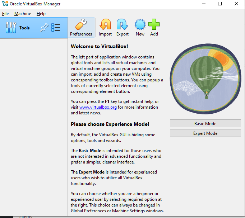Choose the Expert Mode button
The image size is (245, 218).
click(x=205, y=133)
